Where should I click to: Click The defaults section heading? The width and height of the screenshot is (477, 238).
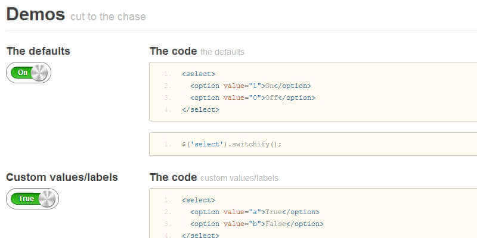tap(38, 51)
